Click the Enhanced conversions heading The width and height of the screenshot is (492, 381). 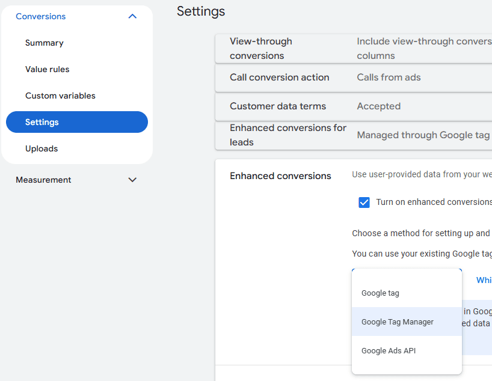[x=280, y=176]
